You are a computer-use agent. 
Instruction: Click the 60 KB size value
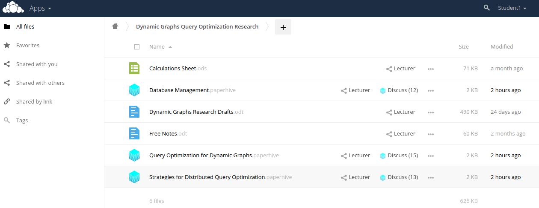click(x=471, y=133)
